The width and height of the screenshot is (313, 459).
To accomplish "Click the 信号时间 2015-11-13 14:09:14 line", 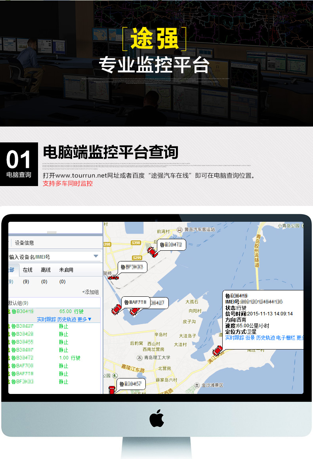I will (259, 314).
